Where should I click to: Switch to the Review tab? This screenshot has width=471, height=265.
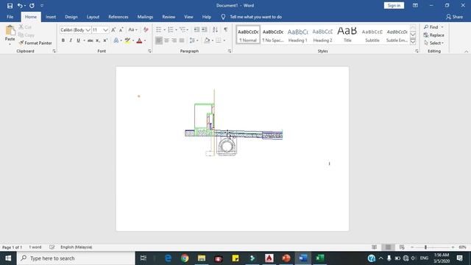[x=169, y=17]
